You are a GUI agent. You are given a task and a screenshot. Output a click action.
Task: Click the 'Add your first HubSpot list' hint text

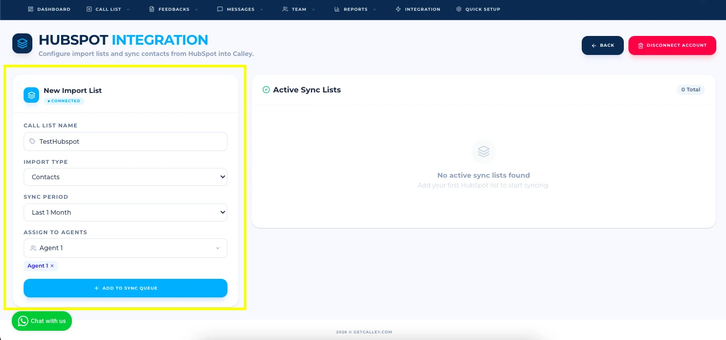click(x=484, y=185)
